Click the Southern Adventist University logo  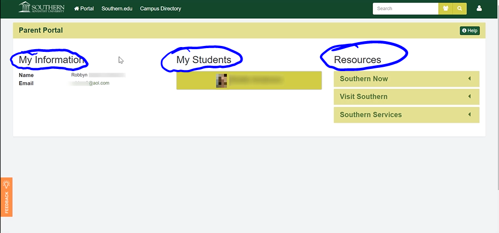point(41,8)
